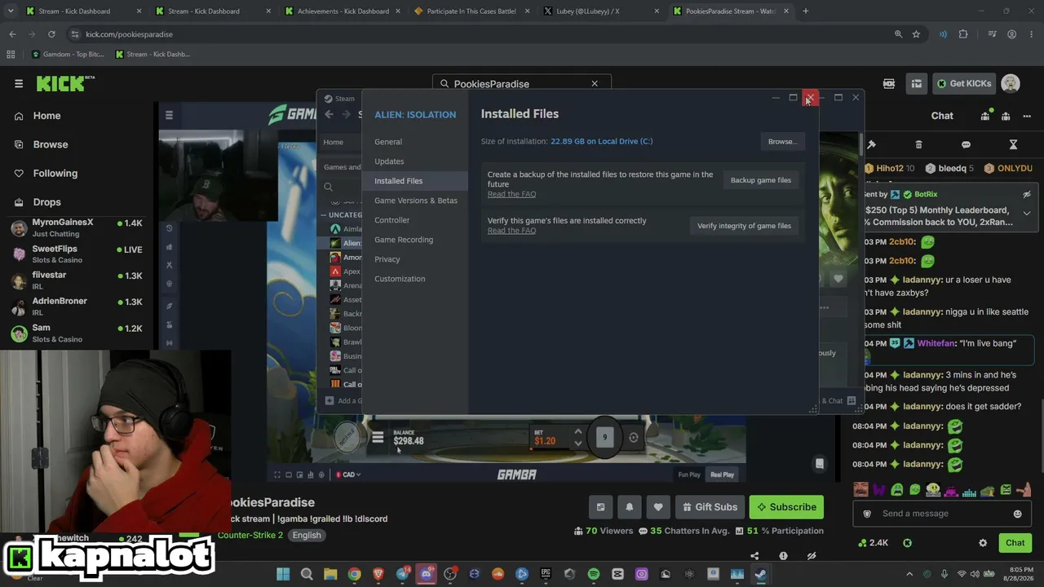The image size is (1044, 587).
Task: Click the hourglass icon in chat toolbar
Action: (1013, 145)
